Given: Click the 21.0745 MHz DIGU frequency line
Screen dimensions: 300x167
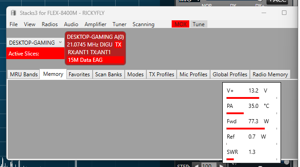Looking at the screenshot, I should tap(89, 45).
